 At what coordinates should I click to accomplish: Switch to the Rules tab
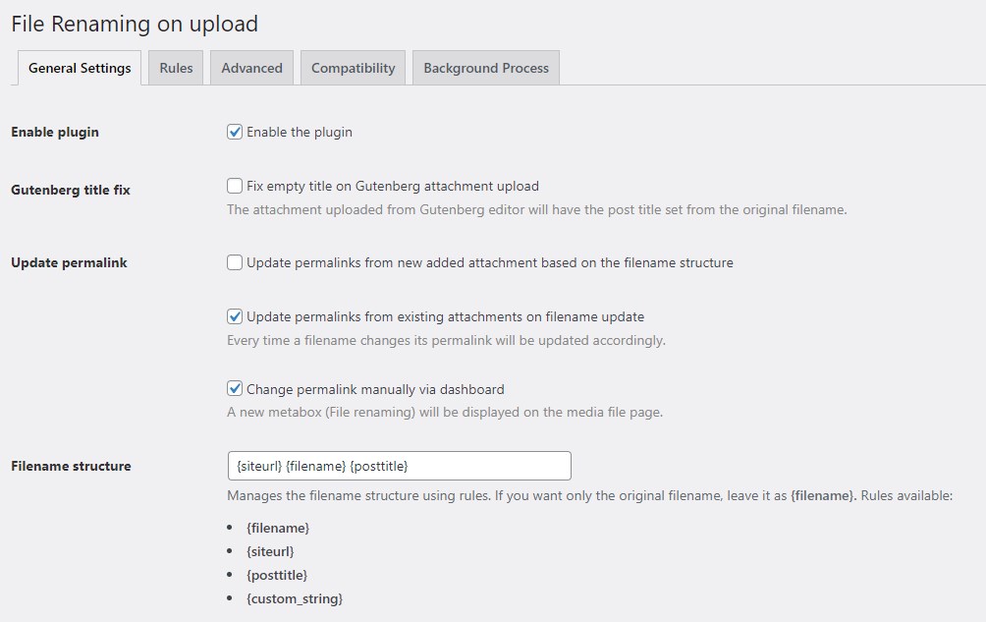point(176,68)
